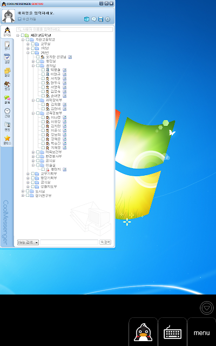The image size is (216, 346).
Task: Open the 명함 business card sidebar icon
Action: 7,127
